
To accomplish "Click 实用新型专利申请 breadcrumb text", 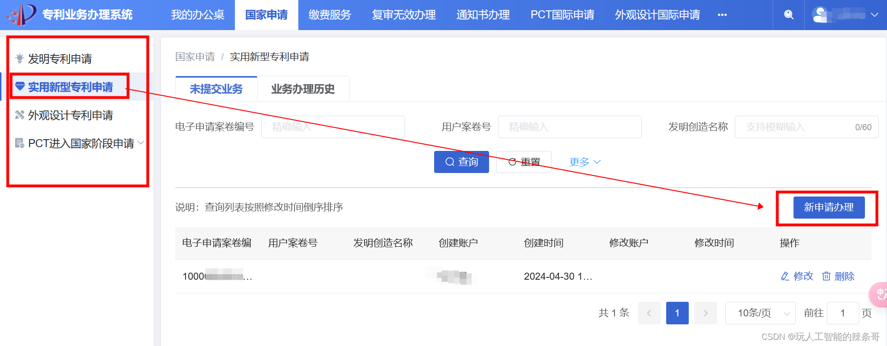I will coord(269,57).
